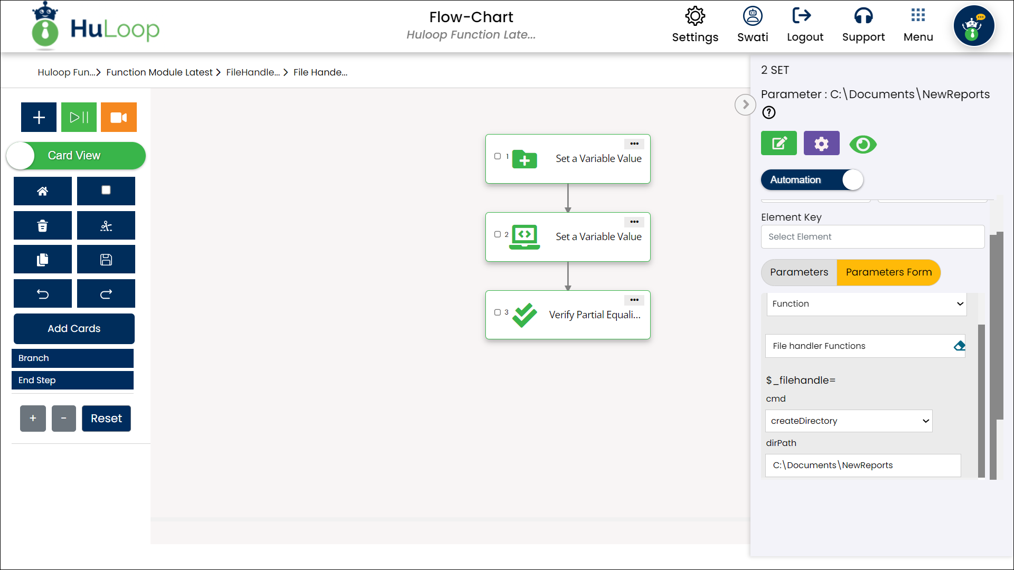Click the copy pages icon button
This screenshot has width=1014, height=570.
[x=43, y=259]
